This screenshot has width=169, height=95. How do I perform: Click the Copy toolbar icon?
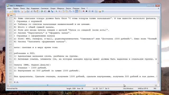(x=35, y=11)
